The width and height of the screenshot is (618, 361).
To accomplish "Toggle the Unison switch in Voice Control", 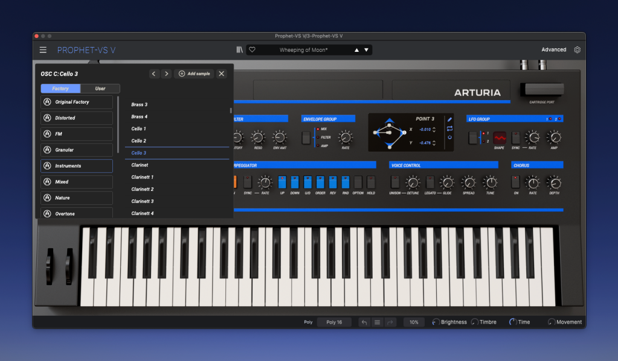I will [394, 181].
